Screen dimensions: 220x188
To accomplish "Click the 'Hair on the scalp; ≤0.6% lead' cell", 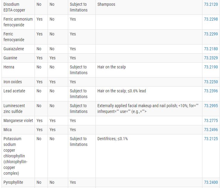I will (149, 94).
